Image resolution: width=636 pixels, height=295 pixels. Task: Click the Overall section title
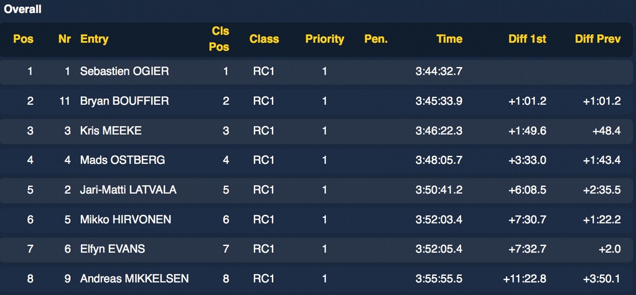[23, 9]
